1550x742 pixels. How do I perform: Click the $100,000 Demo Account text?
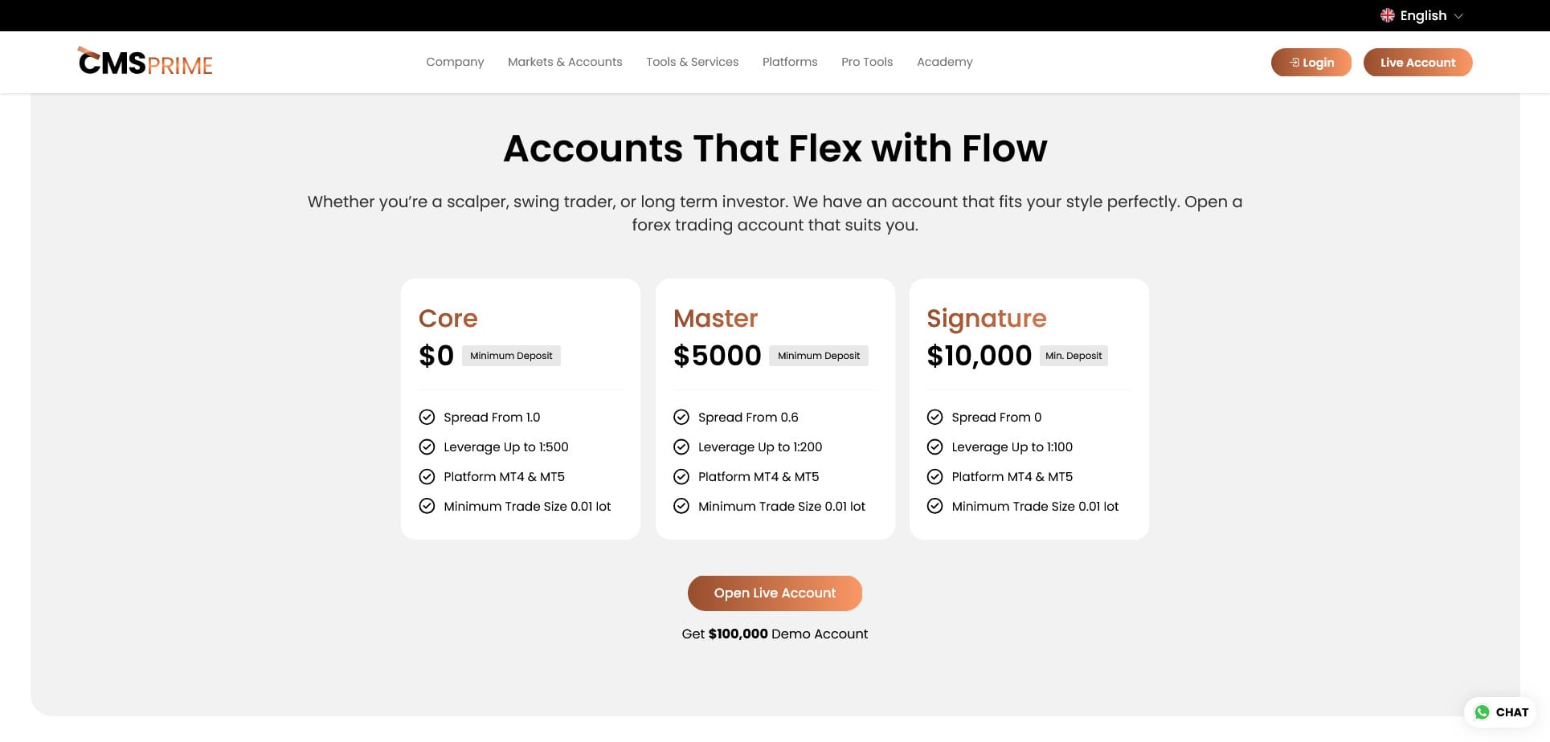(x=775, y=634)
